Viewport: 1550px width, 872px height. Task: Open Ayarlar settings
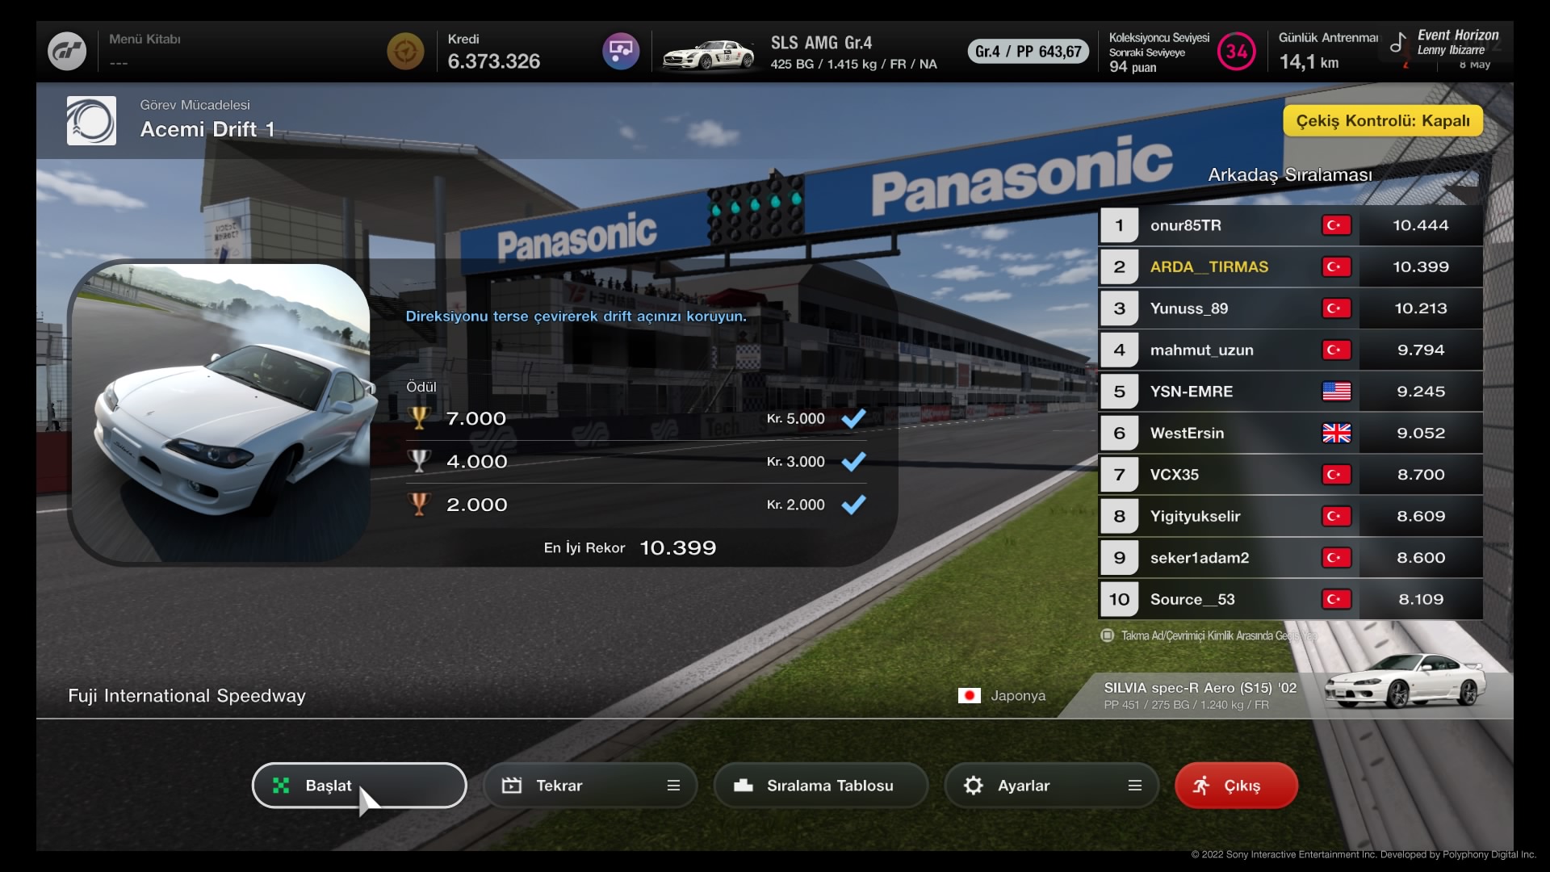click(x=1052, y=786)
